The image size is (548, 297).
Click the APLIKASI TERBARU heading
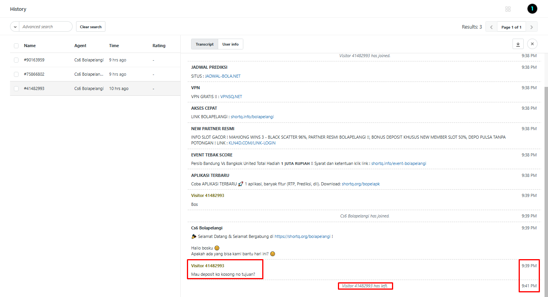[210, 175]
